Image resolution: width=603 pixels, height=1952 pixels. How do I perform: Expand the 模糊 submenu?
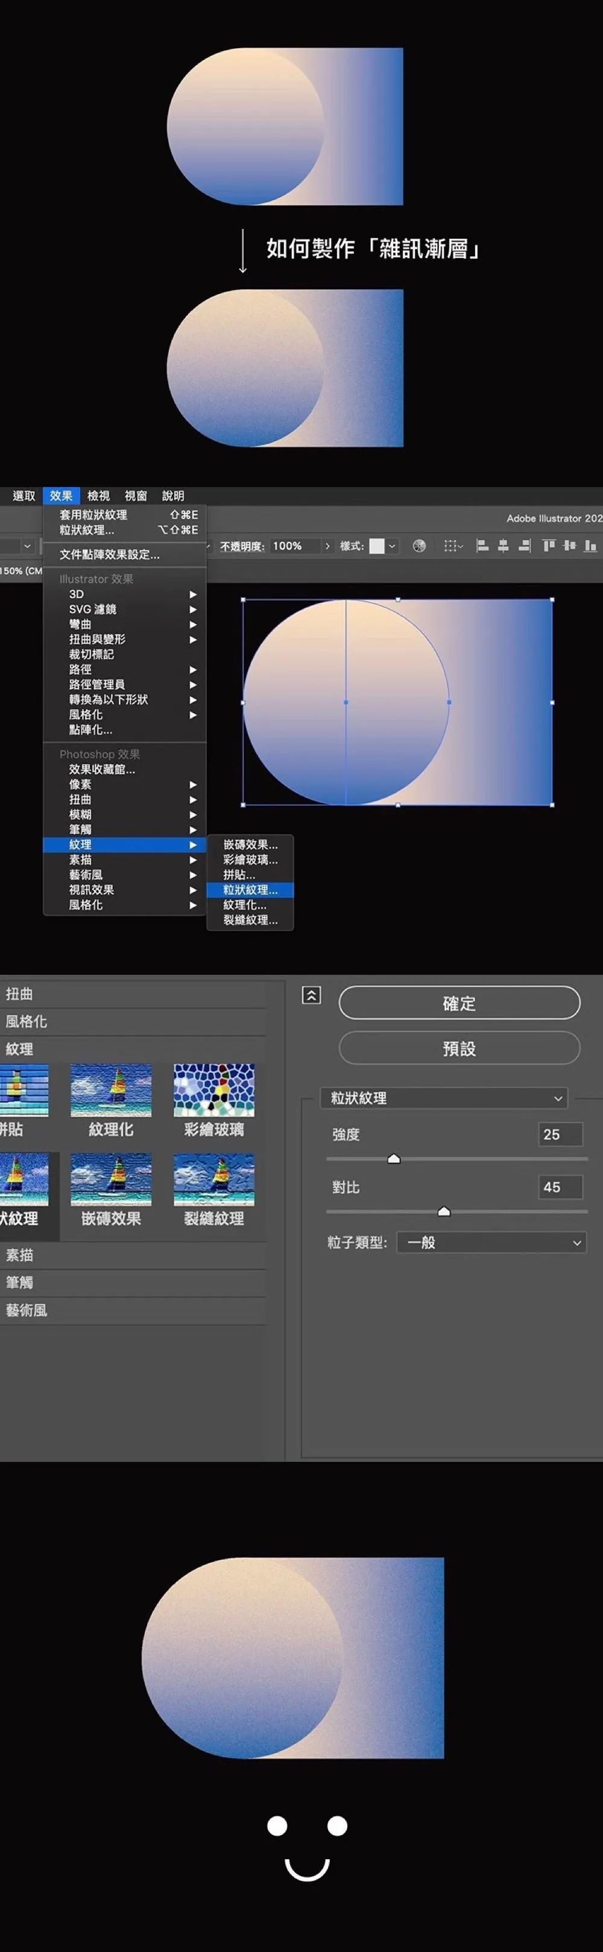click(125, 814)
